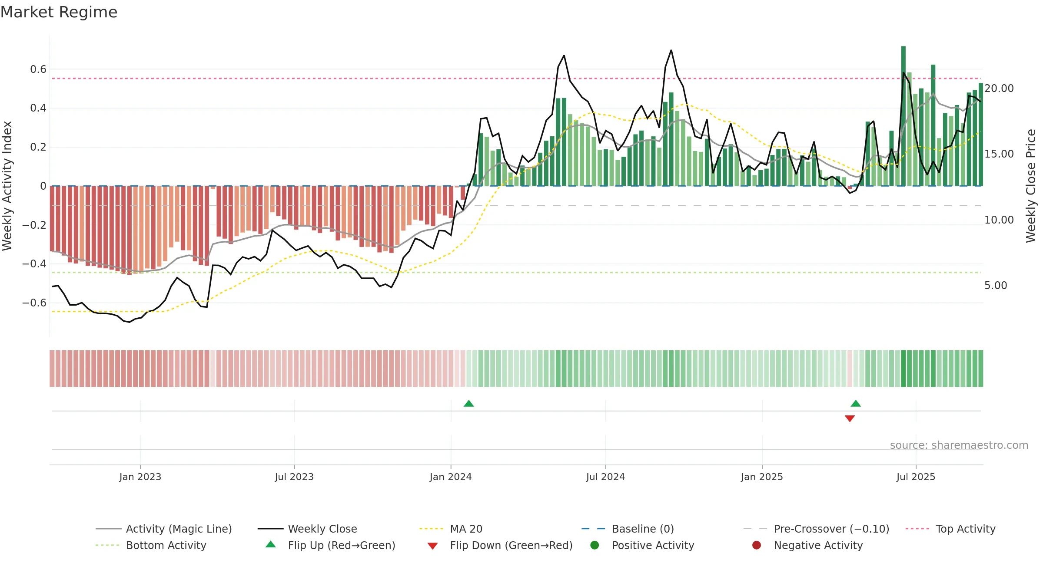
Task: Click the 15.00 price axis tick
Action: 999,154
